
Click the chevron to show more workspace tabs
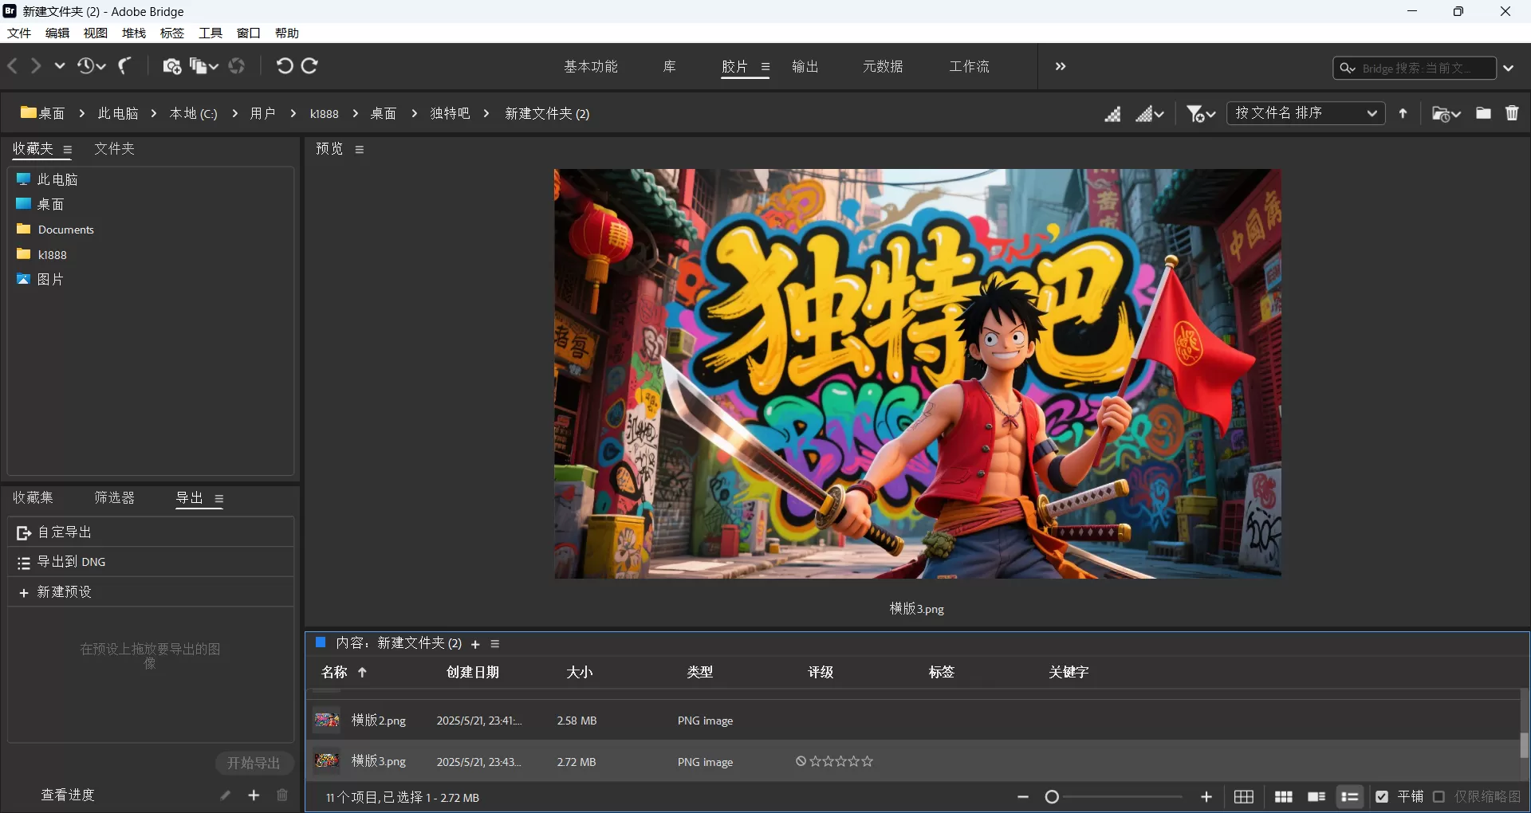1061,66
